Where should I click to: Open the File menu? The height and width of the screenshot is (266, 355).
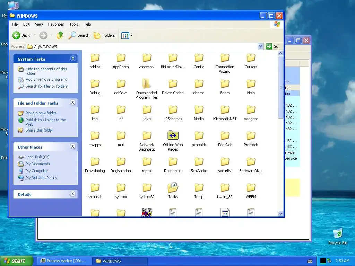pos(15,24)
